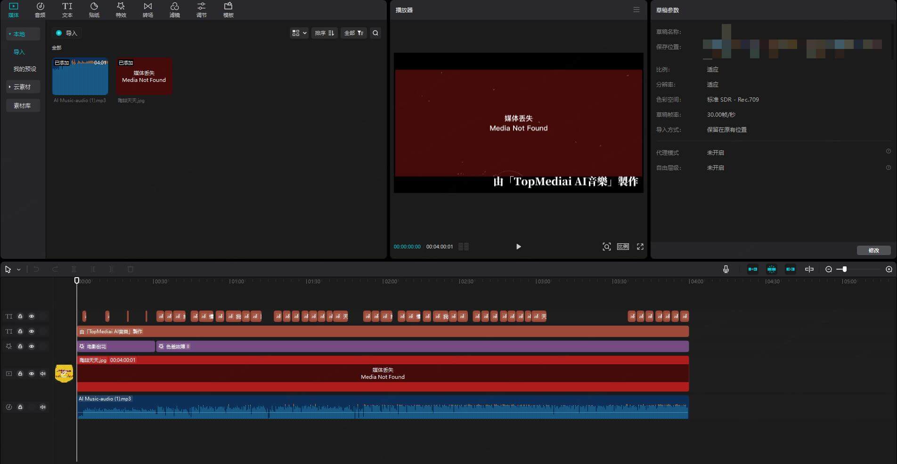Open the 模板 templates tab
This screenshot has height=464, width=897.
pyautogui.click(x=228, y=10)
